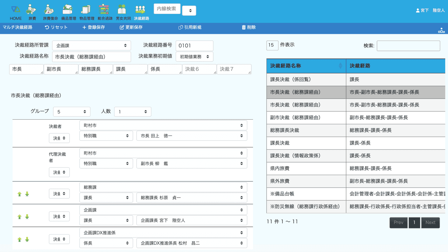Open the 人数 dropdown showing 1

(133, 112)
